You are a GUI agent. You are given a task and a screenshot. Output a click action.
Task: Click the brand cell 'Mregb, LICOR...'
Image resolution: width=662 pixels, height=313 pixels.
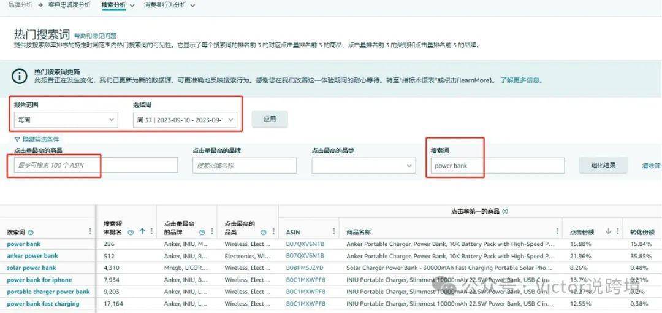tap(186, 268)
